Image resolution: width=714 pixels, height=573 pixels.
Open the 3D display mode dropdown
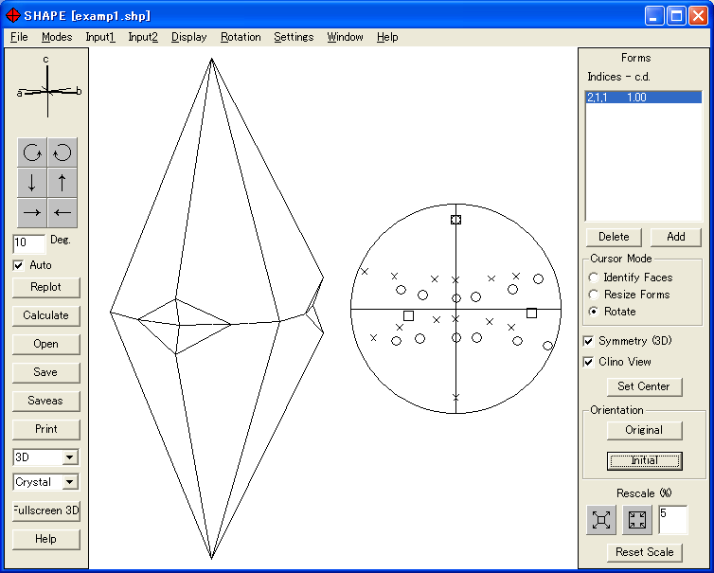70,457
